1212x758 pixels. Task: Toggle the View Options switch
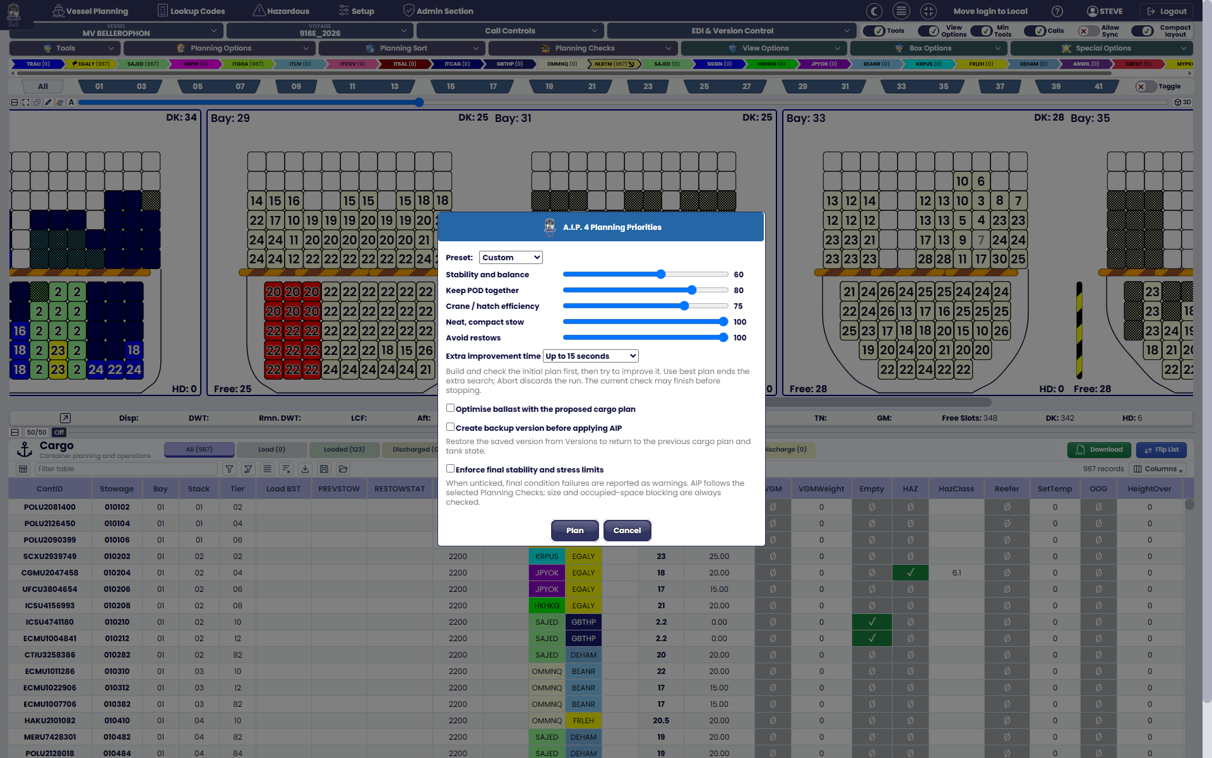(x=929, y=31)
